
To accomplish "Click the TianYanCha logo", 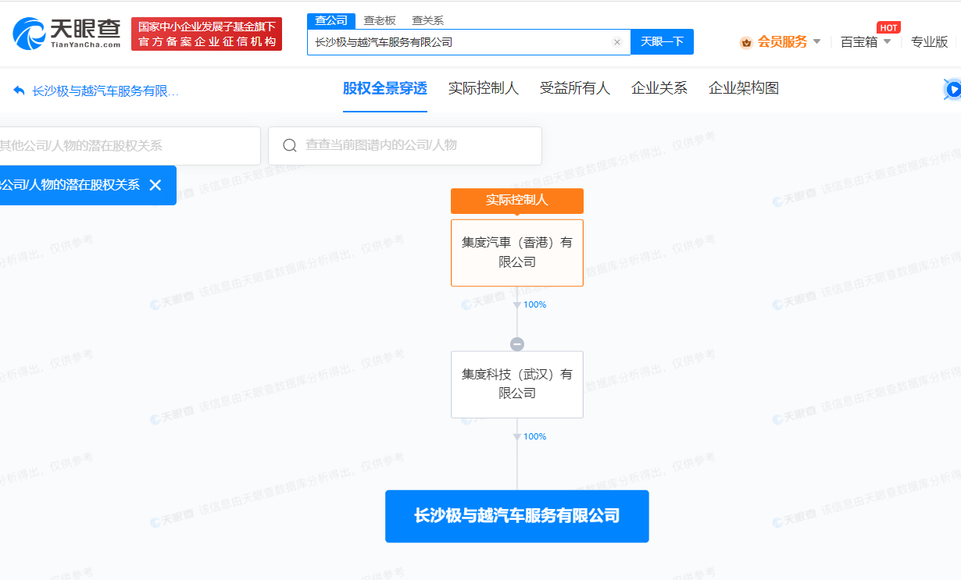I will tap(67, 34).
